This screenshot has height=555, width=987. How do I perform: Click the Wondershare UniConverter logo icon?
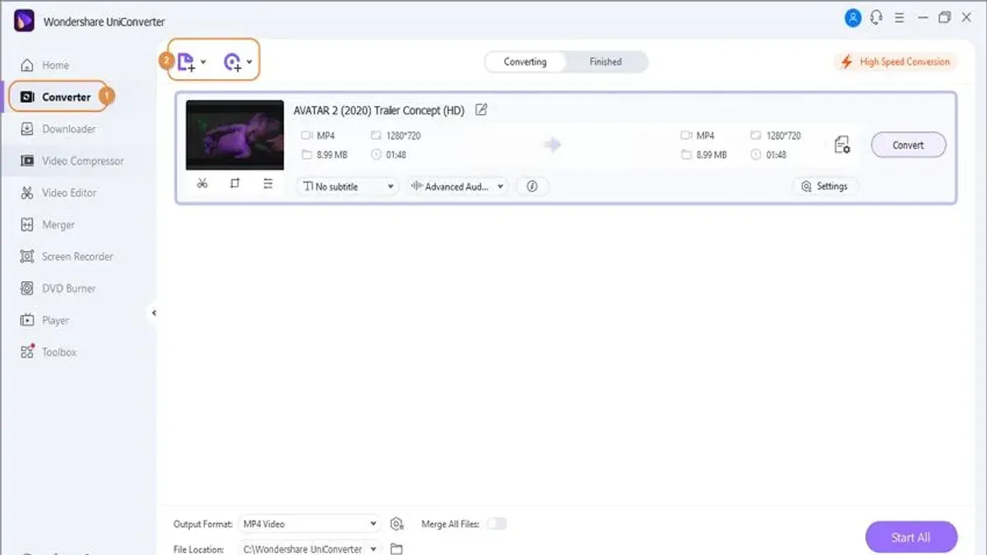(x=24, y=21)
